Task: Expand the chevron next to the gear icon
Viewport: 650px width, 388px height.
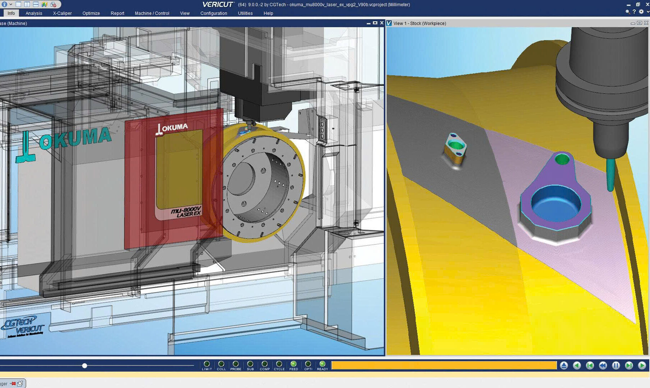Action: click(x=647, y=12)
